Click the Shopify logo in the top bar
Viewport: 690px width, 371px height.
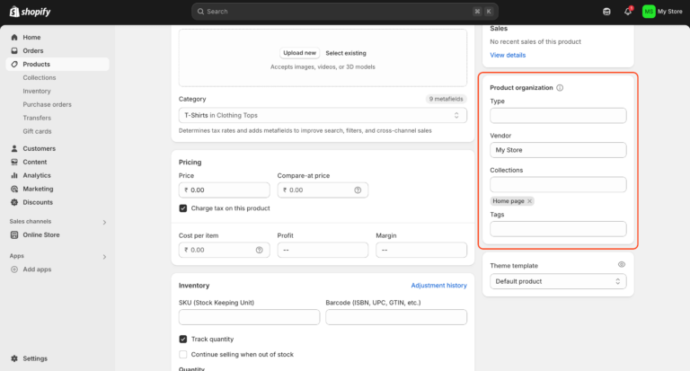(31, 11)
